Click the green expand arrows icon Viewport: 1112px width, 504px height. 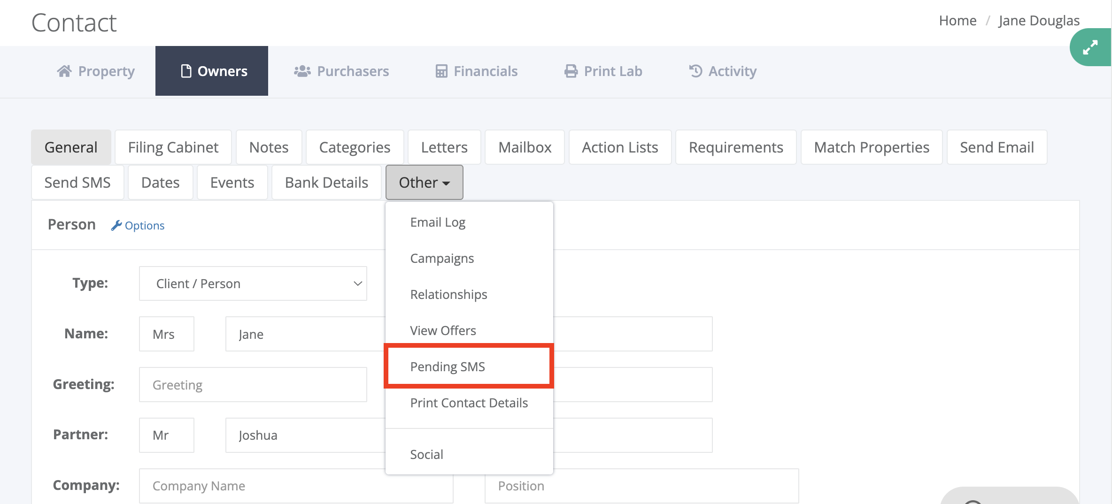(x=1090, y=47)
